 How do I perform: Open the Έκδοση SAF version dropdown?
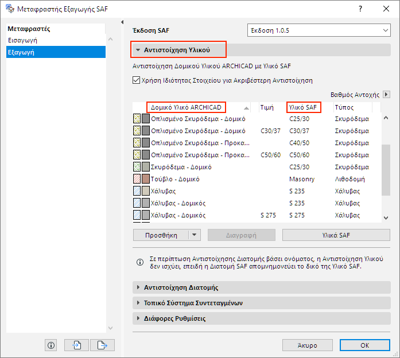pos(319,30)
